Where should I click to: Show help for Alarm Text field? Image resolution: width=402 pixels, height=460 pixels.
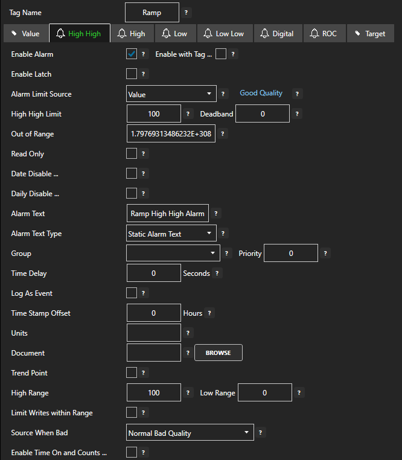click(x=217, y=214)
